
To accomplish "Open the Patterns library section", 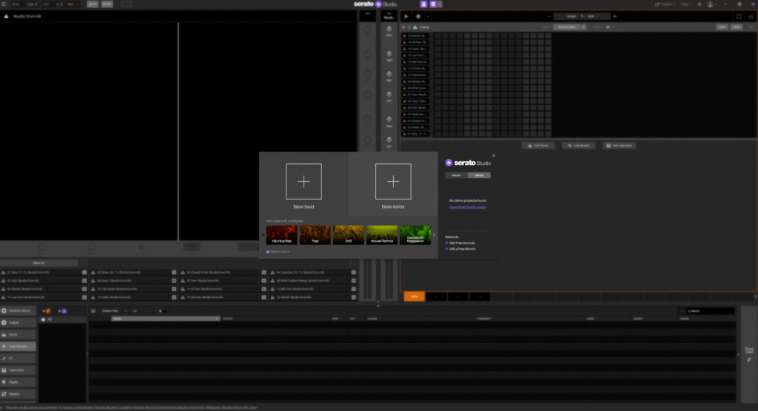I will 18,394.
